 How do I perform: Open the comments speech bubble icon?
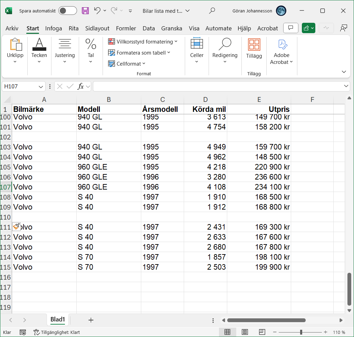[x=291, y=28]
